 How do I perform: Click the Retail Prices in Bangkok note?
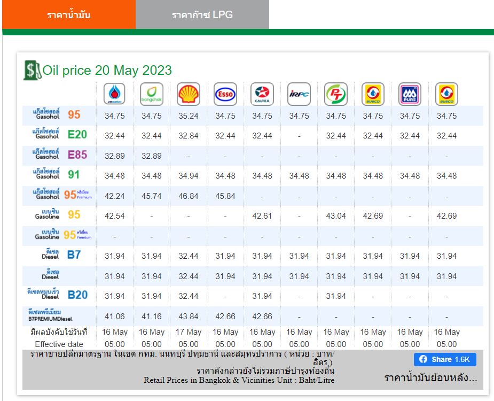[239, 380]
